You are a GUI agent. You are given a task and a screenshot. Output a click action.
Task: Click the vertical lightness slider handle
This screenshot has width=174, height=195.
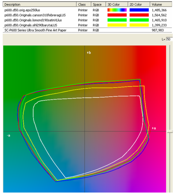tap(170, 131)
